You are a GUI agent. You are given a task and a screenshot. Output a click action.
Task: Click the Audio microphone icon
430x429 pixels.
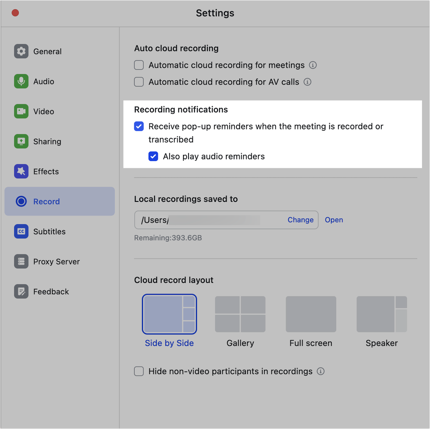click(x=21, y=81)
